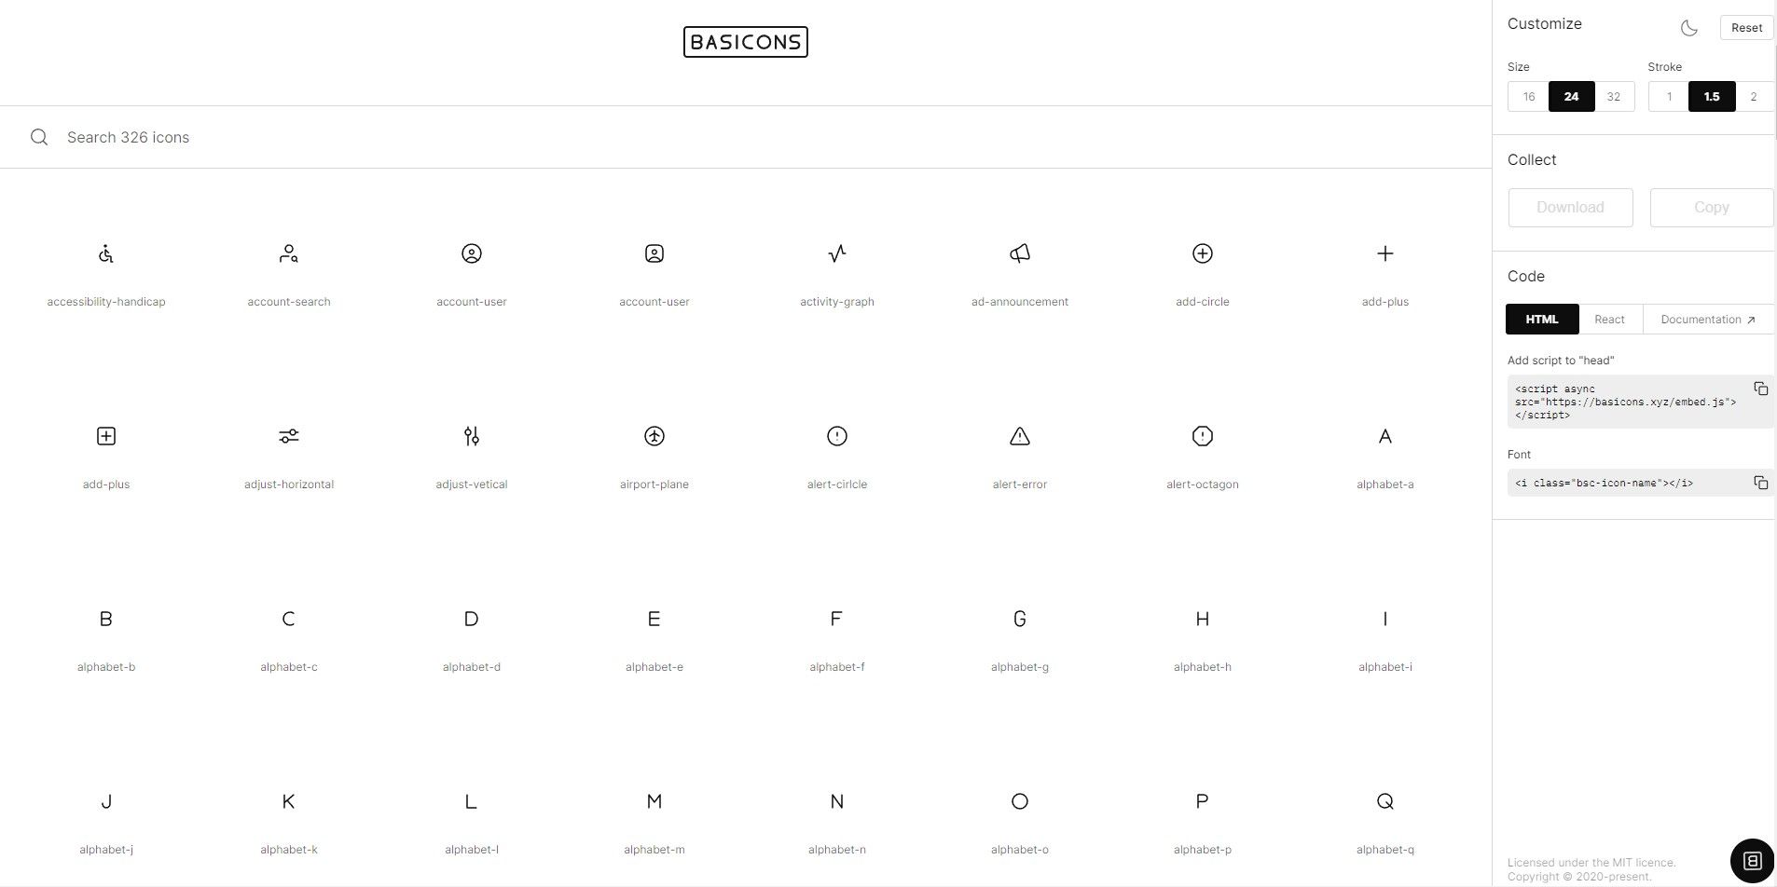Screen dimensions: 1777x887
Task: Select the alphabet-o letter icon
Action: pyautogui.click(x=1020, y=801)
